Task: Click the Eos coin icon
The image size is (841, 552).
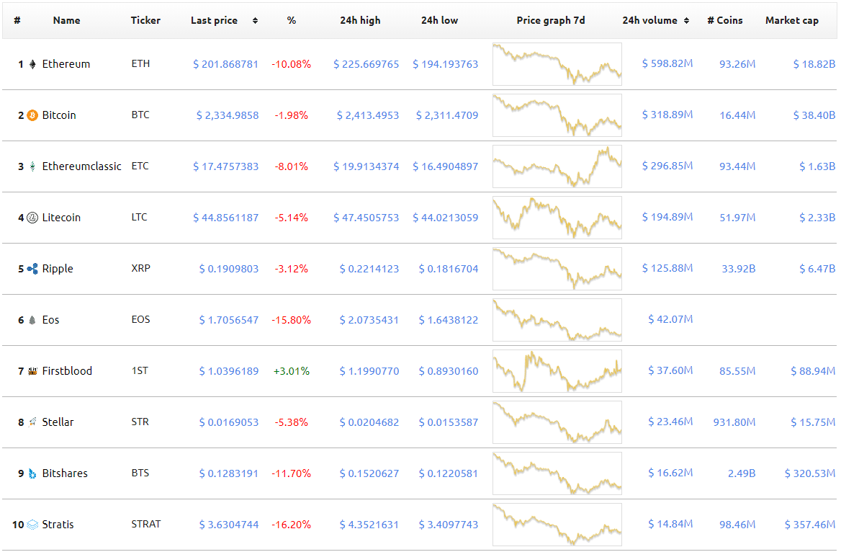Action: [x=32, y=320]
